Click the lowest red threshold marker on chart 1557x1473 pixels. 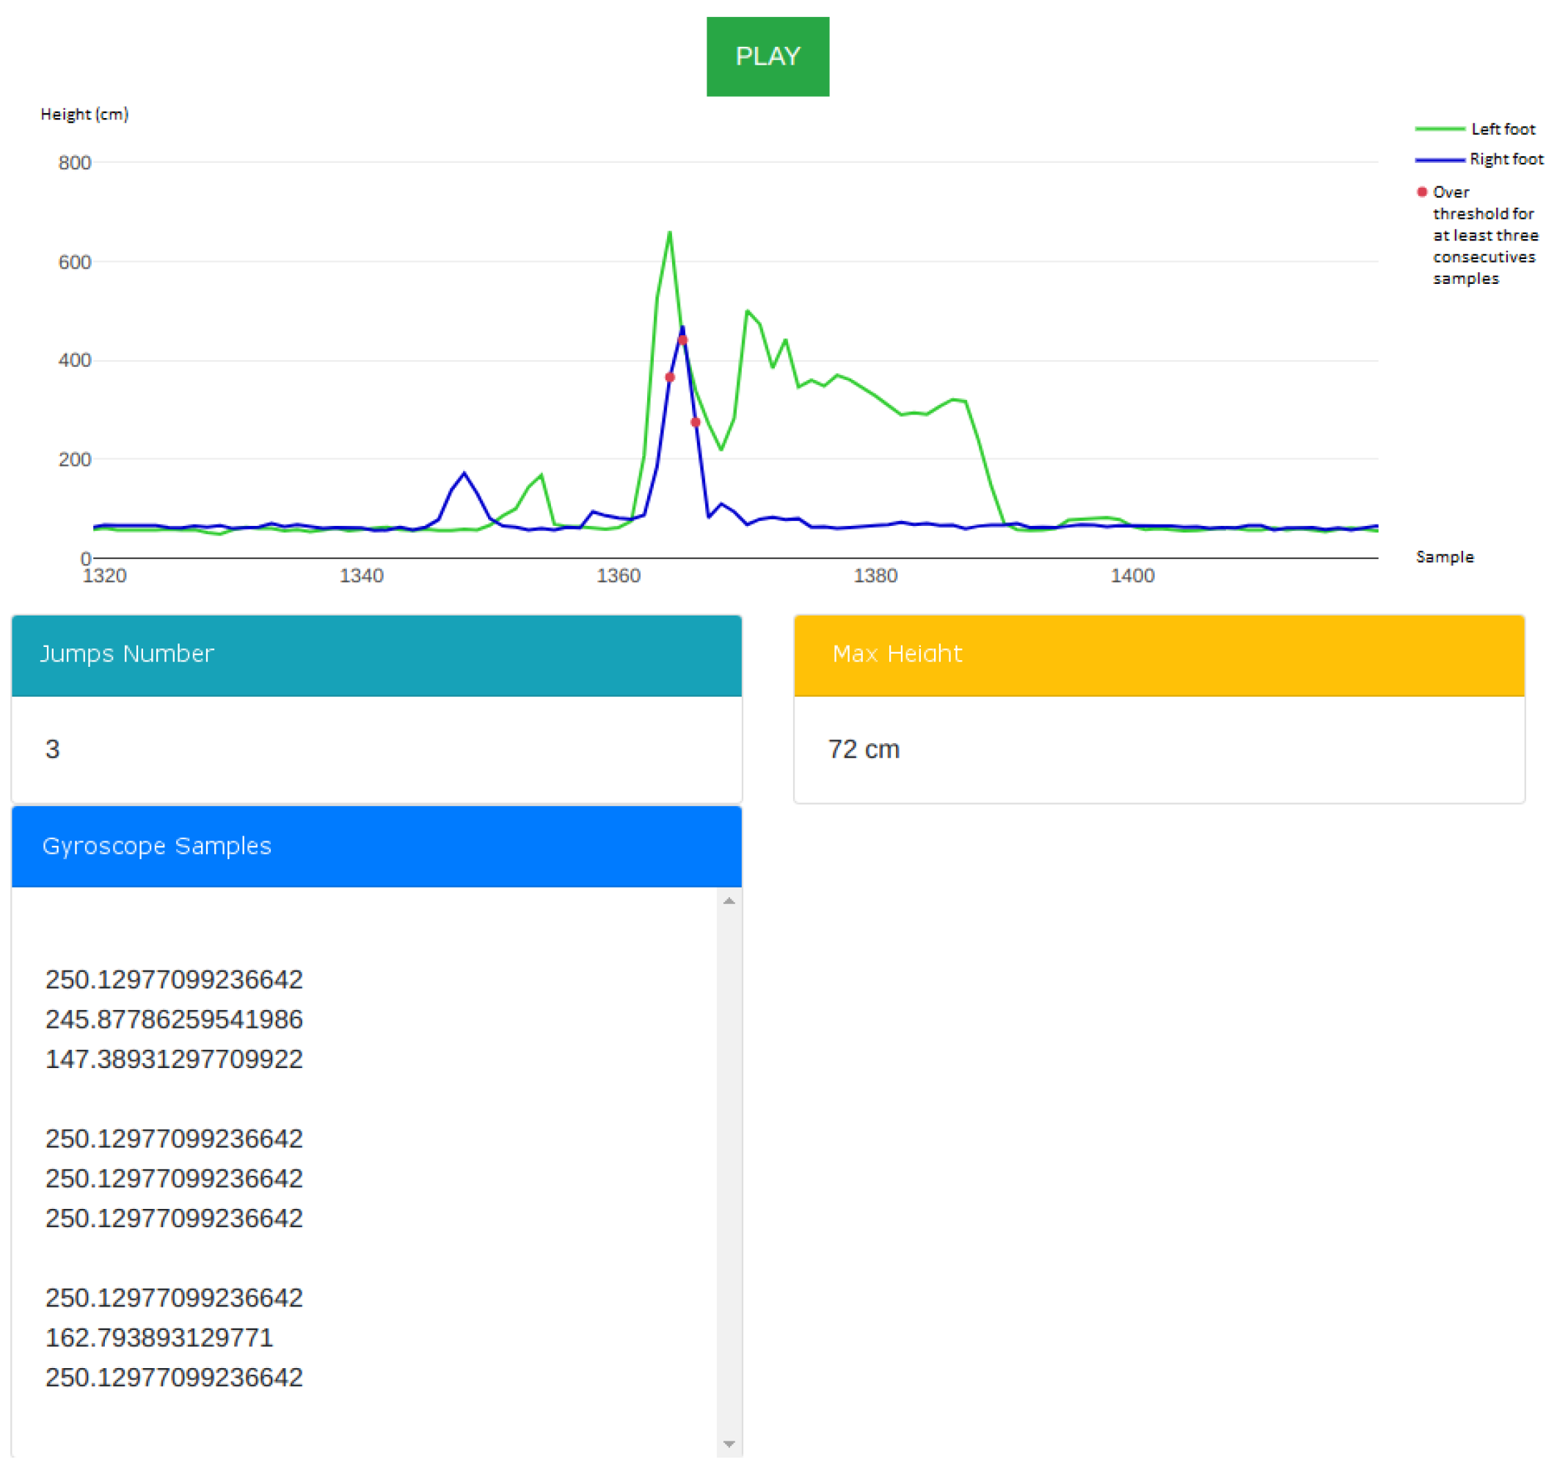695,423
